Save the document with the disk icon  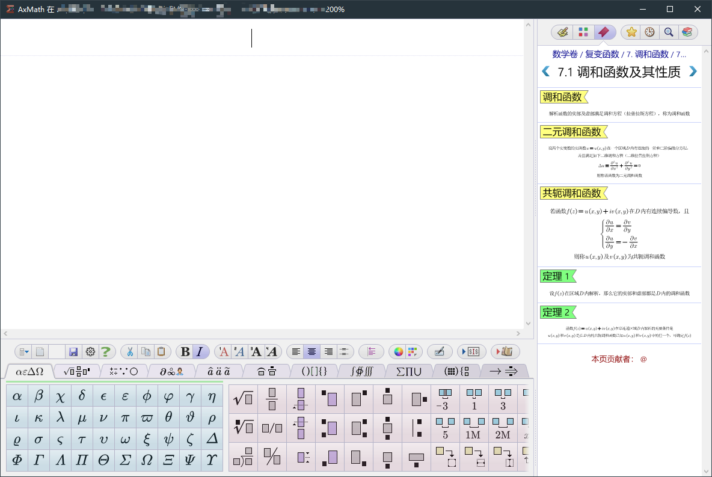click(x=73, y=352)
